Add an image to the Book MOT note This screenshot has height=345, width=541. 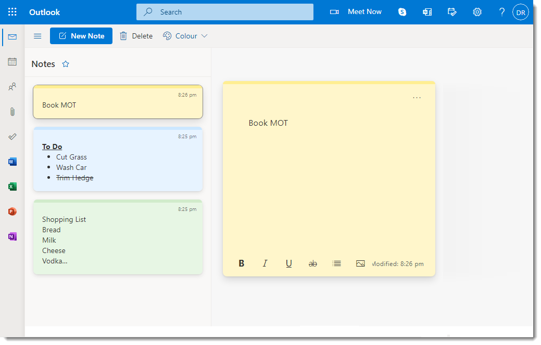click(x=360, y=263)
